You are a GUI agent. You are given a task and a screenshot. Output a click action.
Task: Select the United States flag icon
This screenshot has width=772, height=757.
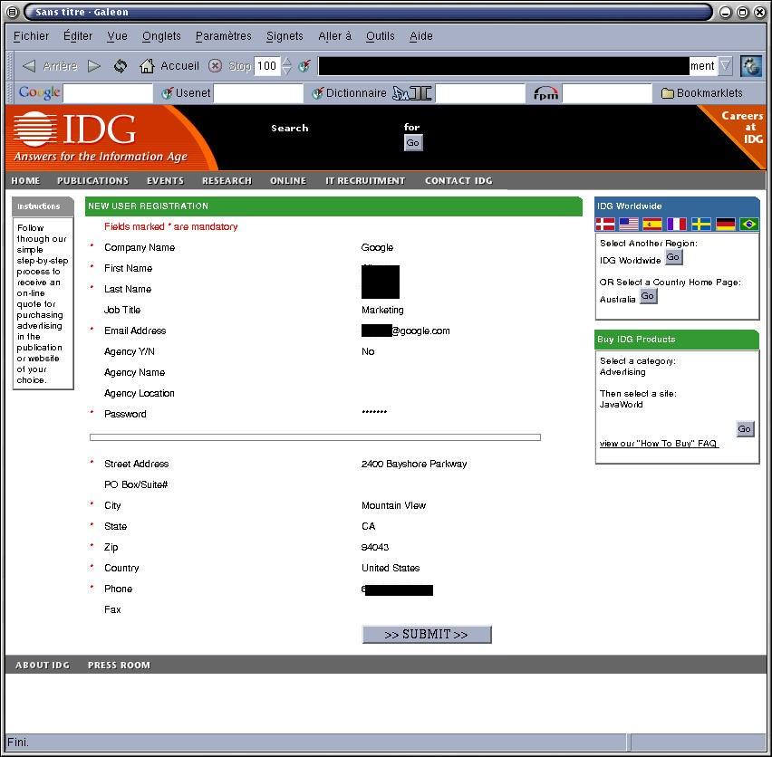click(x=629, y=225)
